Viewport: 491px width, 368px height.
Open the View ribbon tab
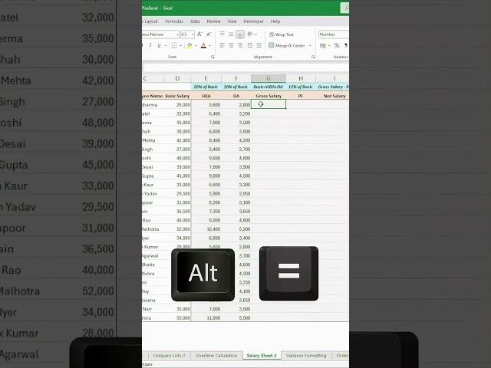pos(232,21)
